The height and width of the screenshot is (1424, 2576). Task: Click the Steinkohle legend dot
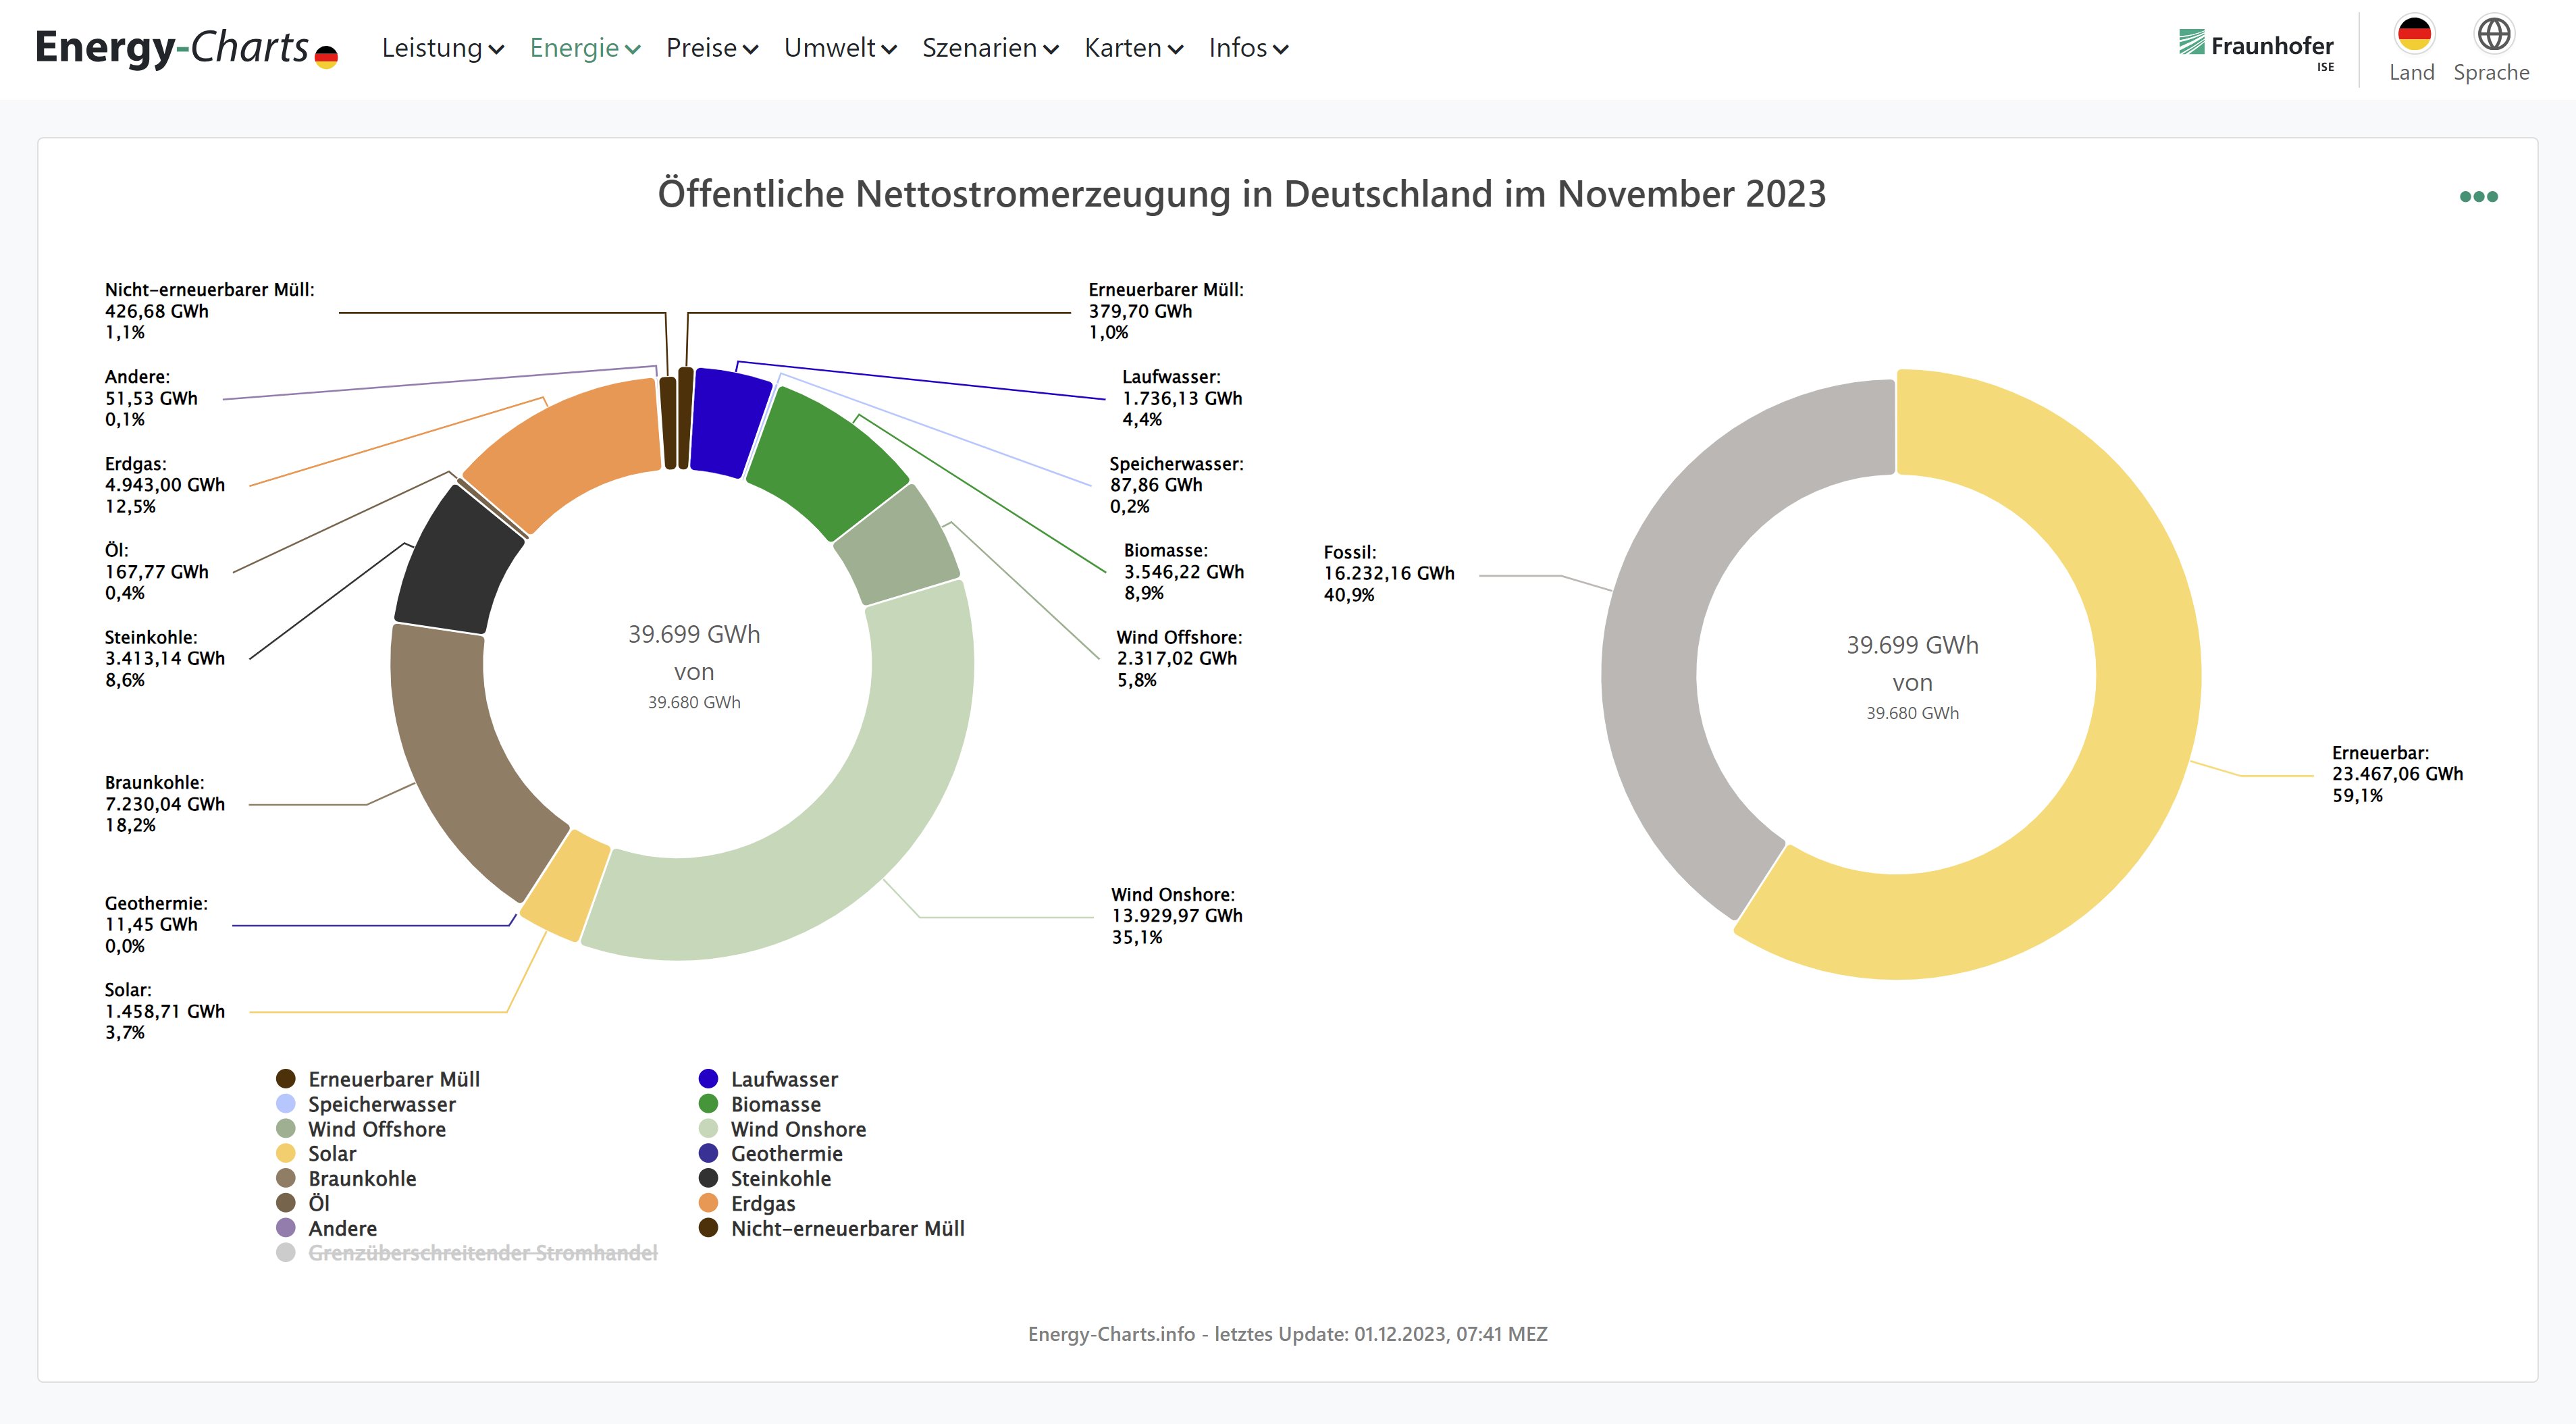coord(708,1178)
